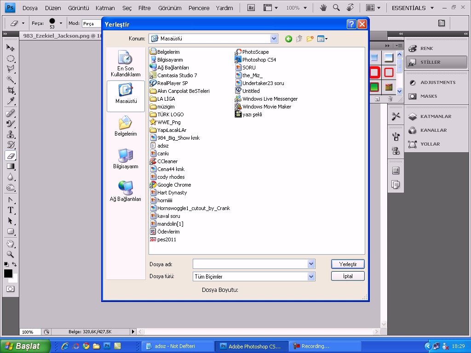Viewport: 471px width, 353px height.
Task: Select the Crop tool
Action: click(10, 90)
